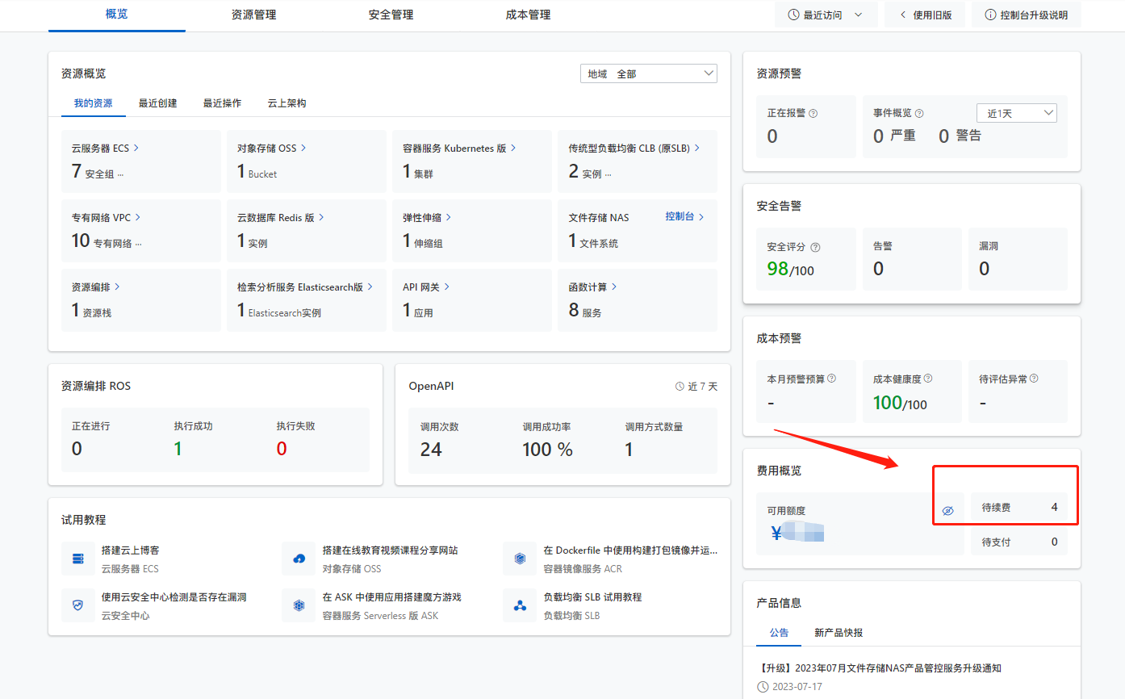
Task: Click the clock icon in 最近访问
Action: (x=793, y=15)
